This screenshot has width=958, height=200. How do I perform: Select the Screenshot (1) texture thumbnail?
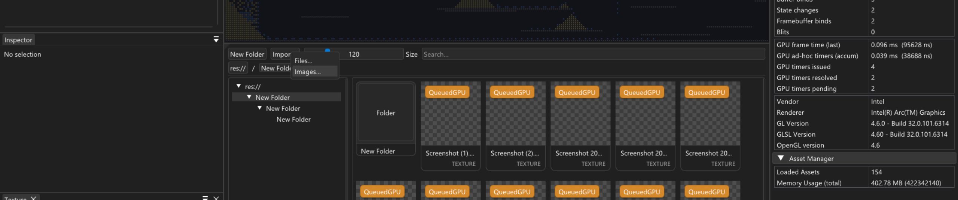[x=451, y=119]
